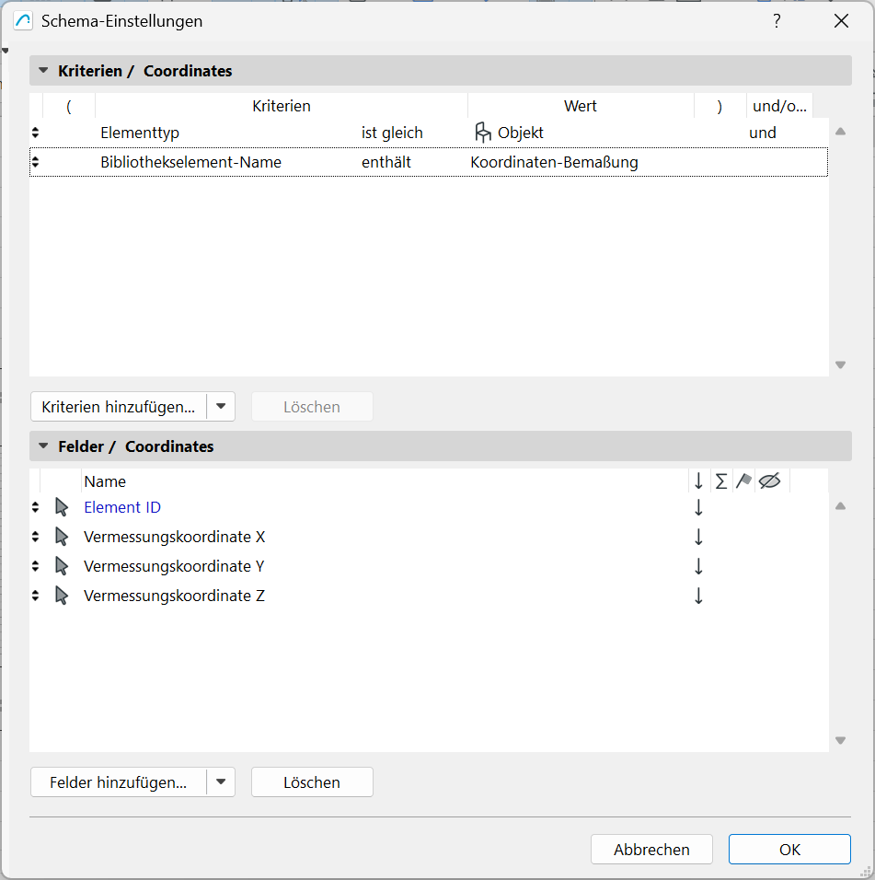The image size is (875, 880).
Task: Click the cursor icon beside Vermessungskoordinate Z
Action: (62, 596)
